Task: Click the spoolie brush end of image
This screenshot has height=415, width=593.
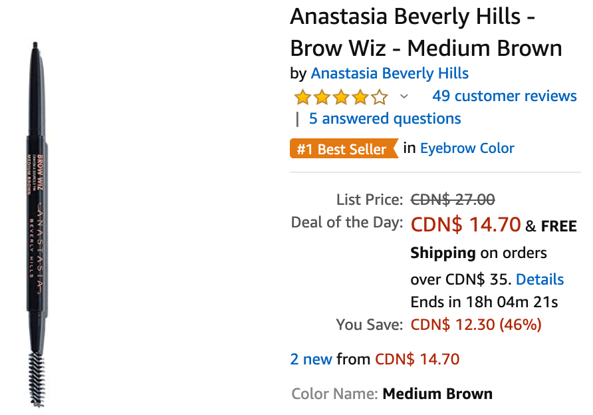Action: (37, 380)
